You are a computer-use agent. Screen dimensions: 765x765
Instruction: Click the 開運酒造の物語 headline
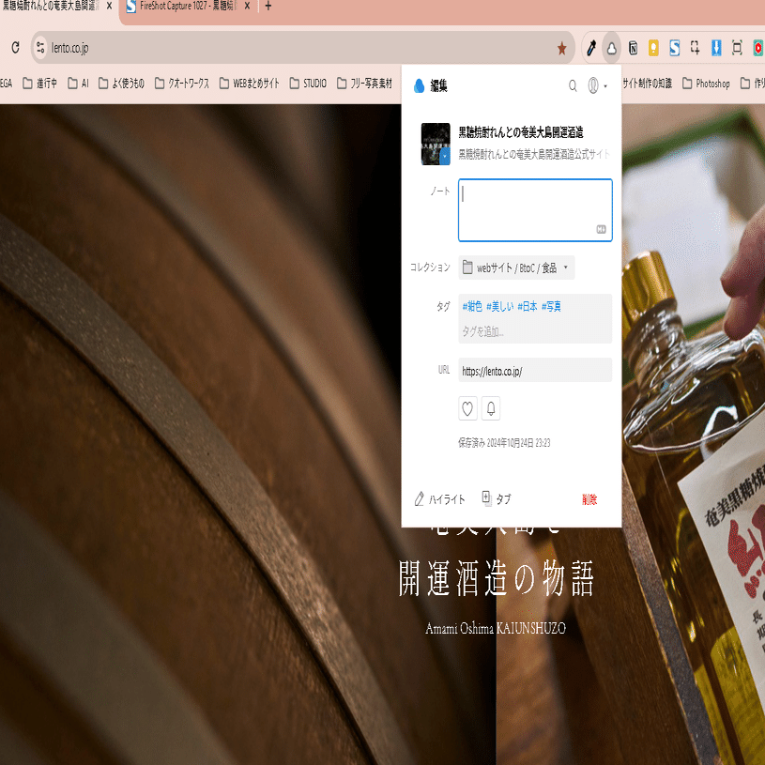click(x=497, y=578)
